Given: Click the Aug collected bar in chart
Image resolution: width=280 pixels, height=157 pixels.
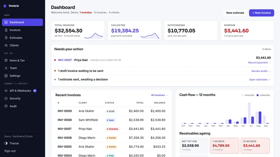Looking at the screenshot, I should (260, 118).
